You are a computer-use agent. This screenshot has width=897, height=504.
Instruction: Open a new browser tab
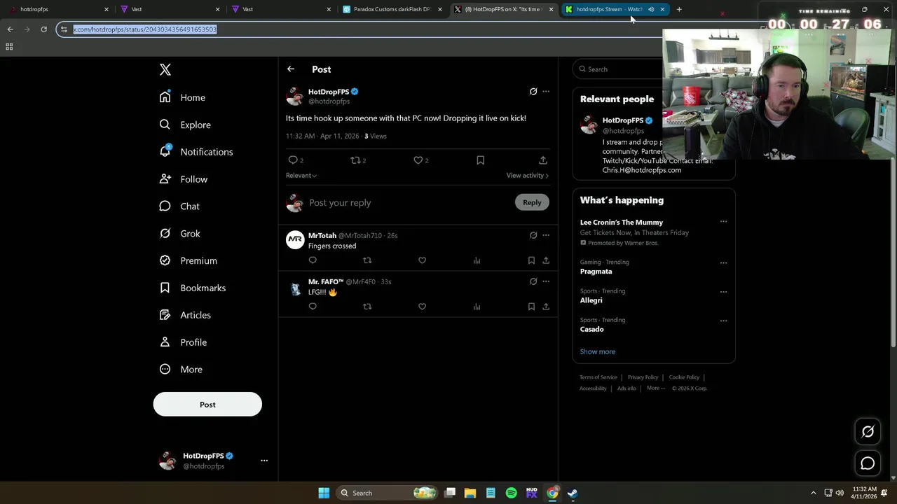[x=679, y=9]
